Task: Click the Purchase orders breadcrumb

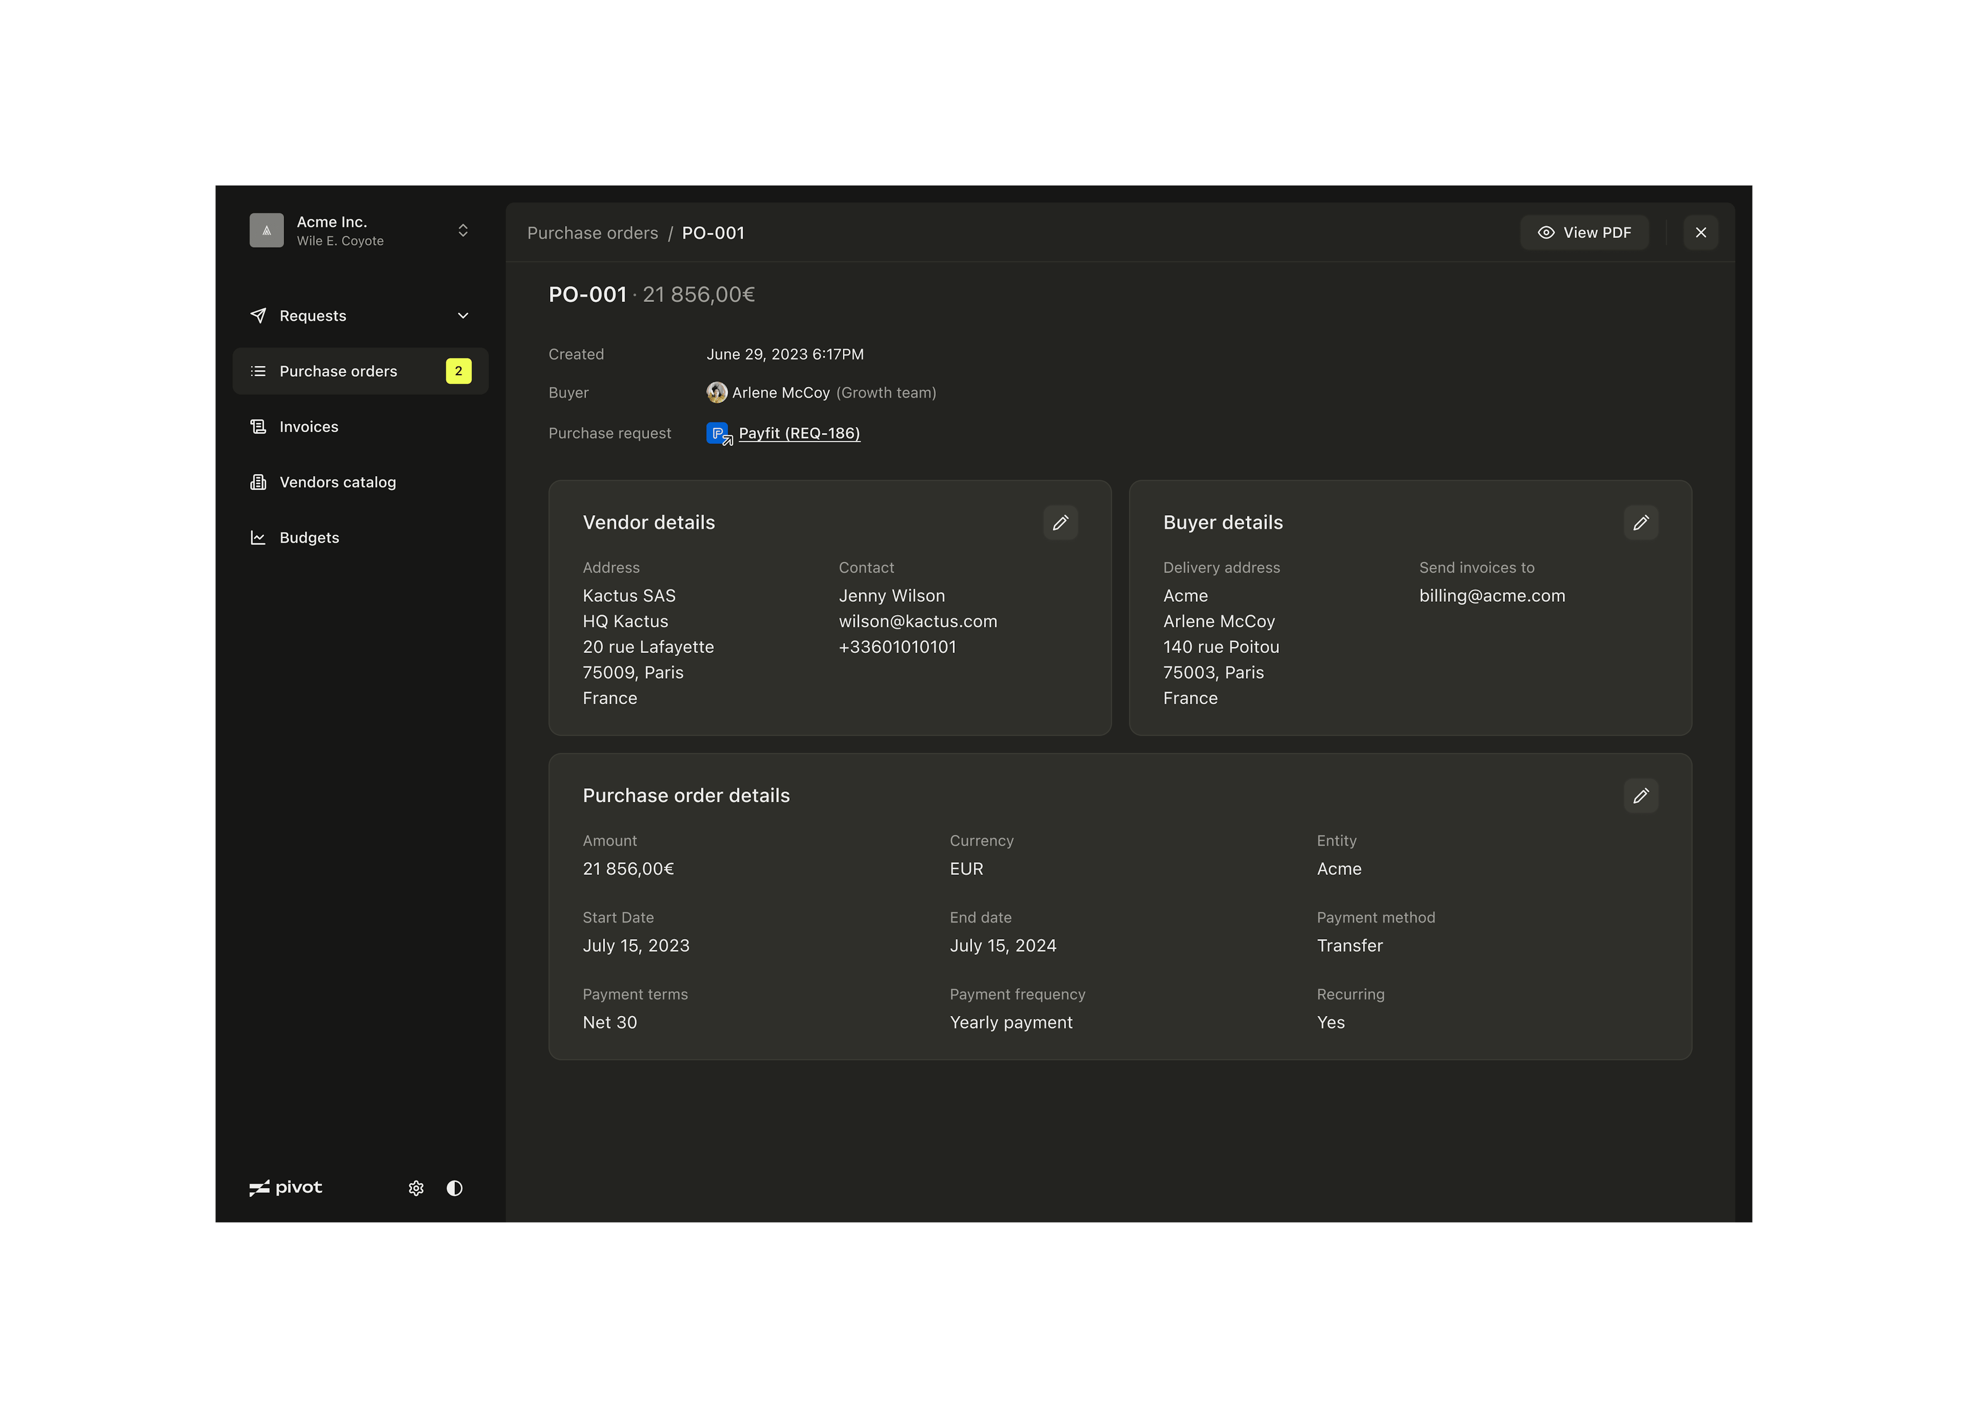Action: tap(592, 233)
